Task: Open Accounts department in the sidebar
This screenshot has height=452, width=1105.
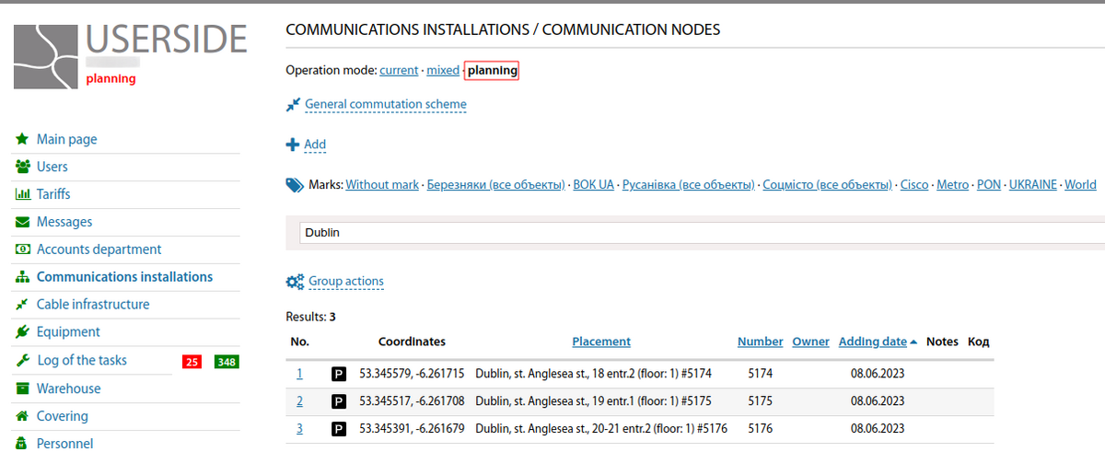Action: (99, 249)
